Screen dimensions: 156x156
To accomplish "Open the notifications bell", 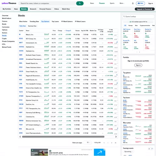I will pos(133,3).
